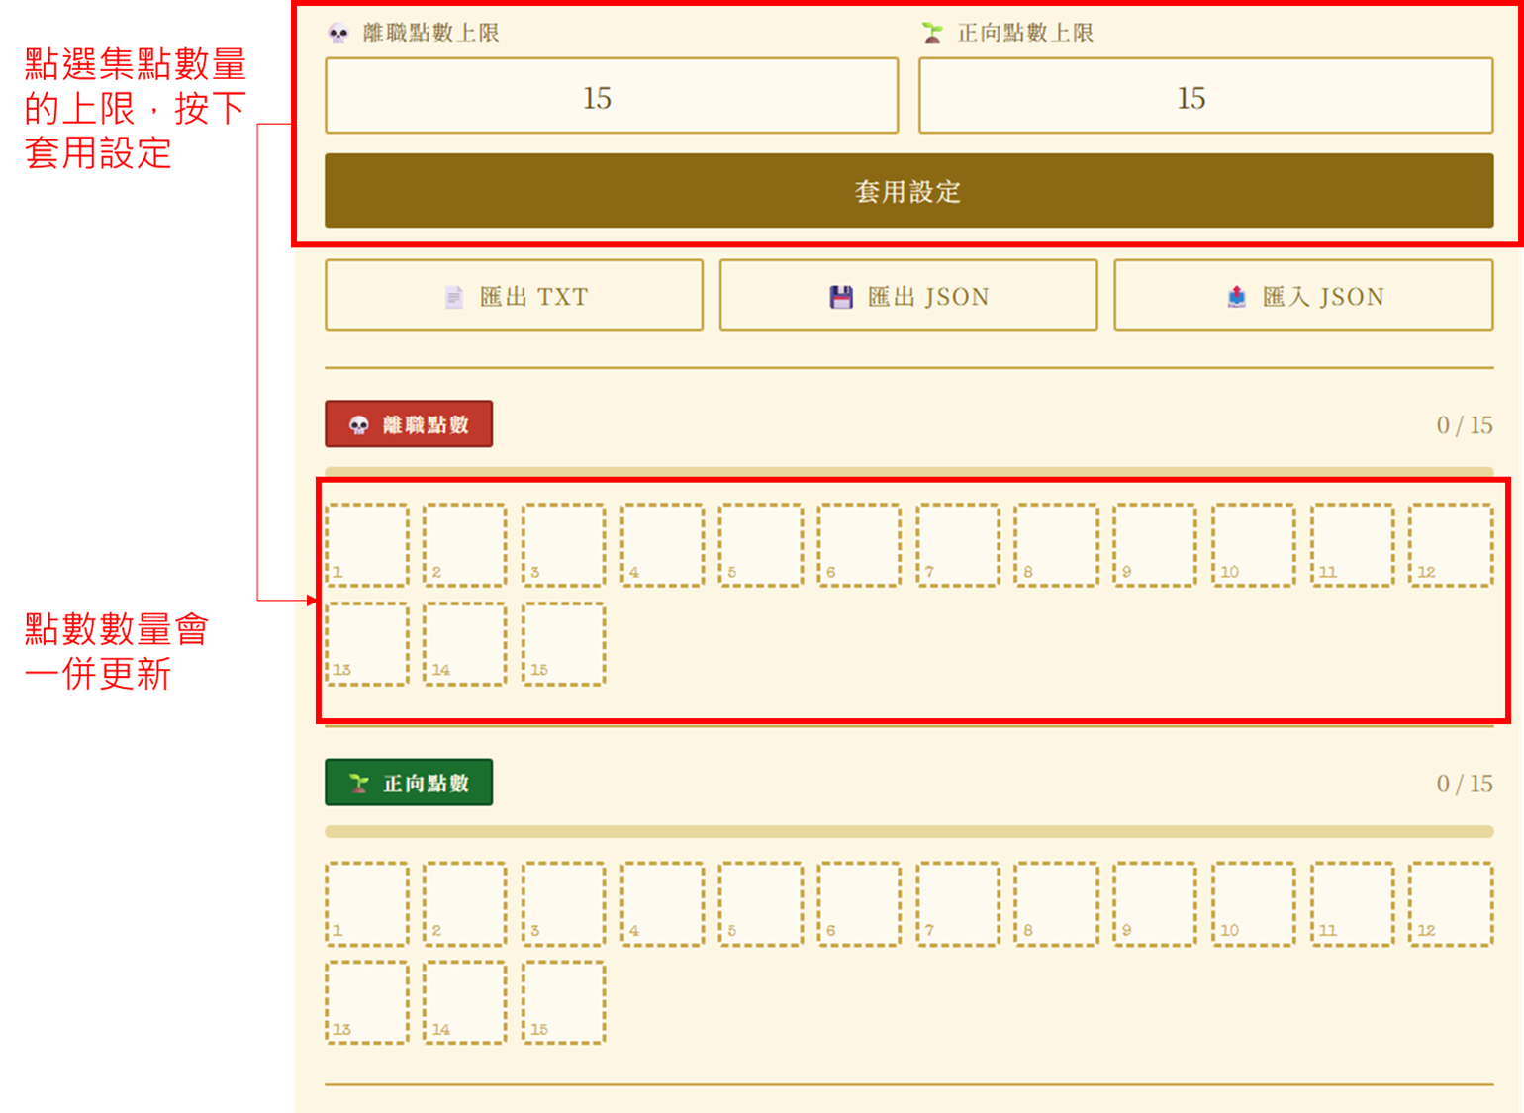Image resolution: width=1524 pixels, height=1113 pixels.
Task: Click the sprout icon beside 正向點數上限 label
Action: pos(932,33)
